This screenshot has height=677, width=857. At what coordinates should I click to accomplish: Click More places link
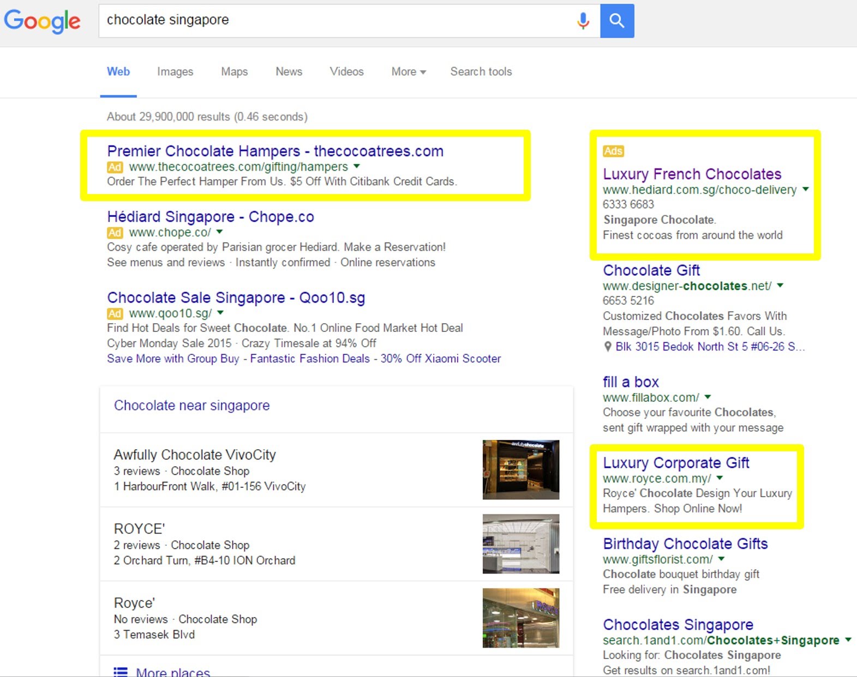[x=173, y=672]
